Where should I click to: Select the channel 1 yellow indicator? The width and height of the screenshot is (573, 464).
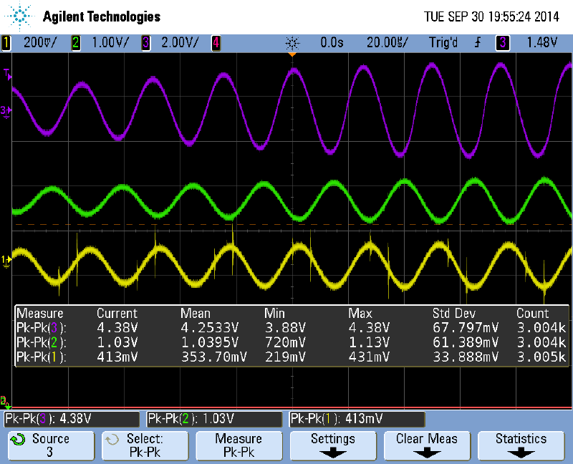pos(6,43)
